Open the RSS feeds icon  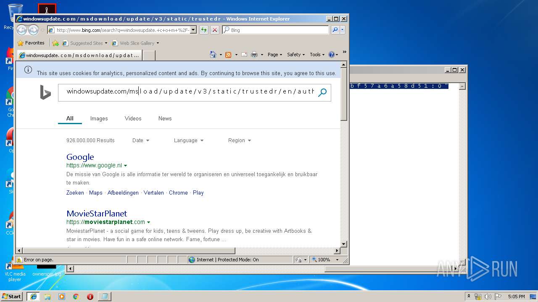click(228, 55)
